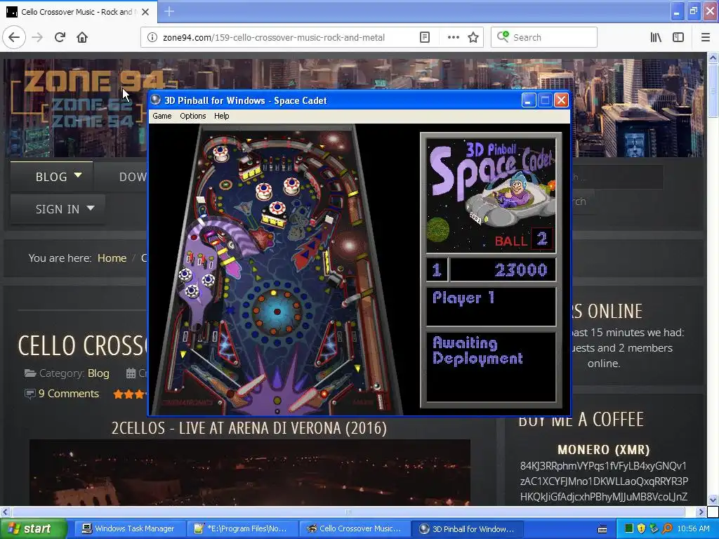
Task: Open the Game menu in Pinball
Action: [x=162, y=116]
